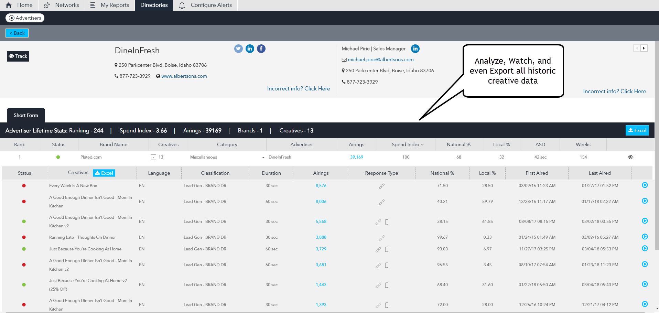Click link response icon in 3,681 airings row
The height and width of the screenshot is (313, 659).
pyautogui.click(x=378, y=265)
